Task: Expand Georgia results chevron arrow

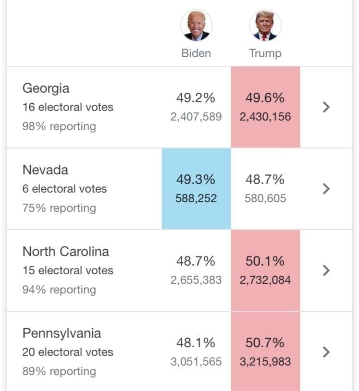Action: click(326, 107)
